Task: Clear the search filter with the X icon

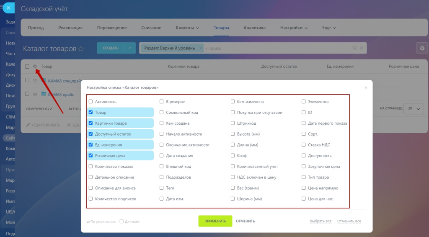Action: click(x=361, y=49)
